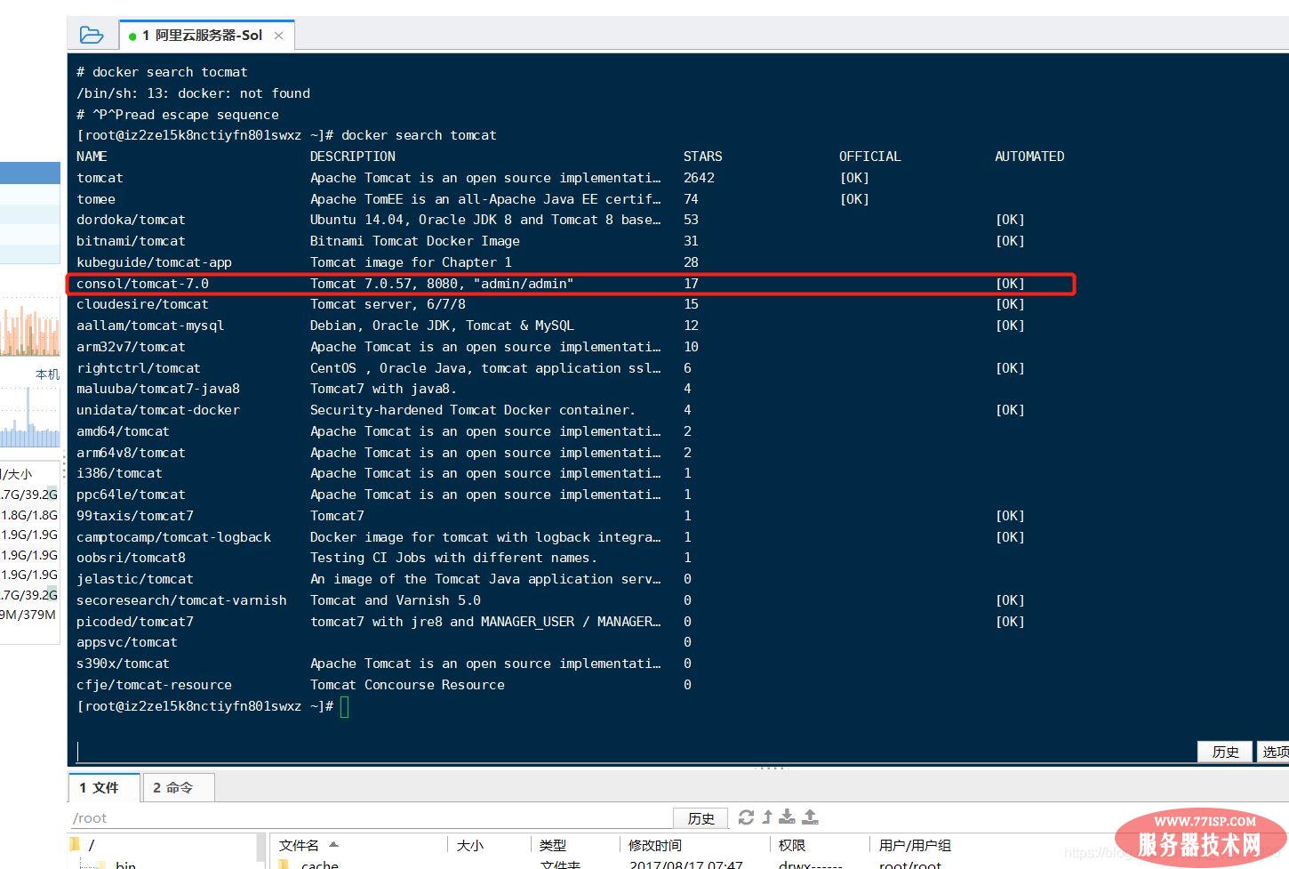Image resolution: width=1289 pixels, height=869 pixels.
Task: Open file panel 历史 button
Action: point(701,818)
